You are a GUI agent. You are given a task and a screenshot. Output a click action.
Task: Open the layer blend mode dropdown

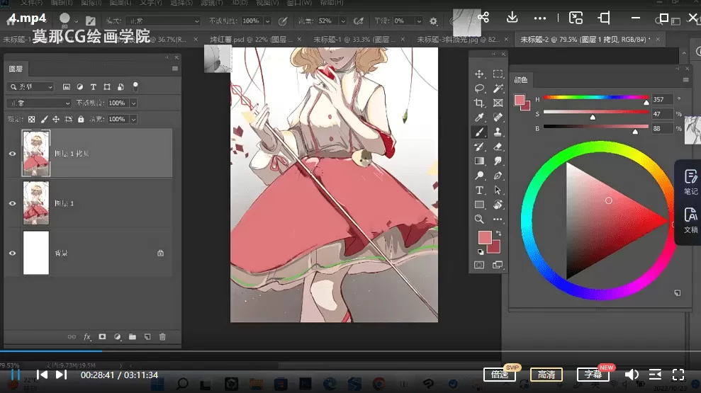point(38,103)
